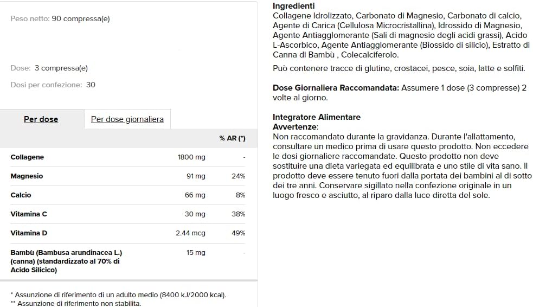Click the Dosi per confezione label

tap(47, 85)
